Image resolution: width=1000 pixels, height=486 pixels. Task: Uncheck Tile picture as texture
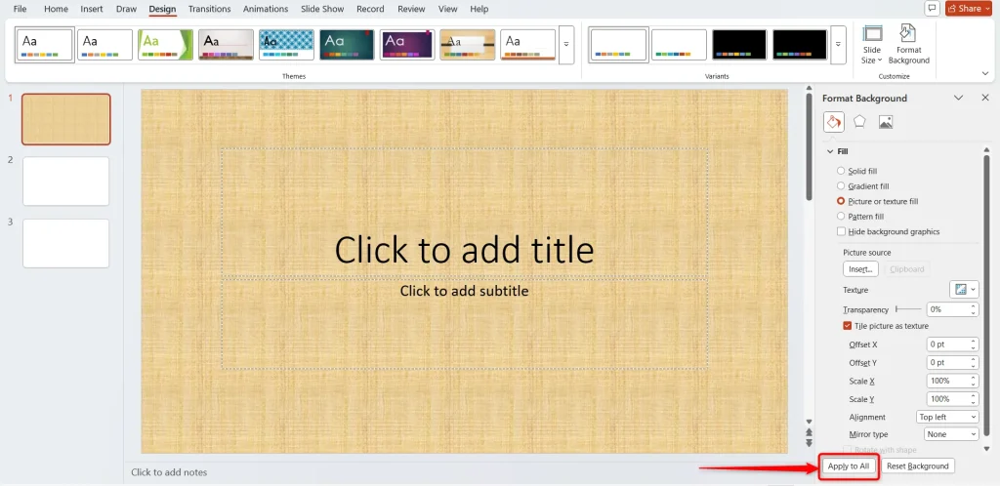(848, 326)
